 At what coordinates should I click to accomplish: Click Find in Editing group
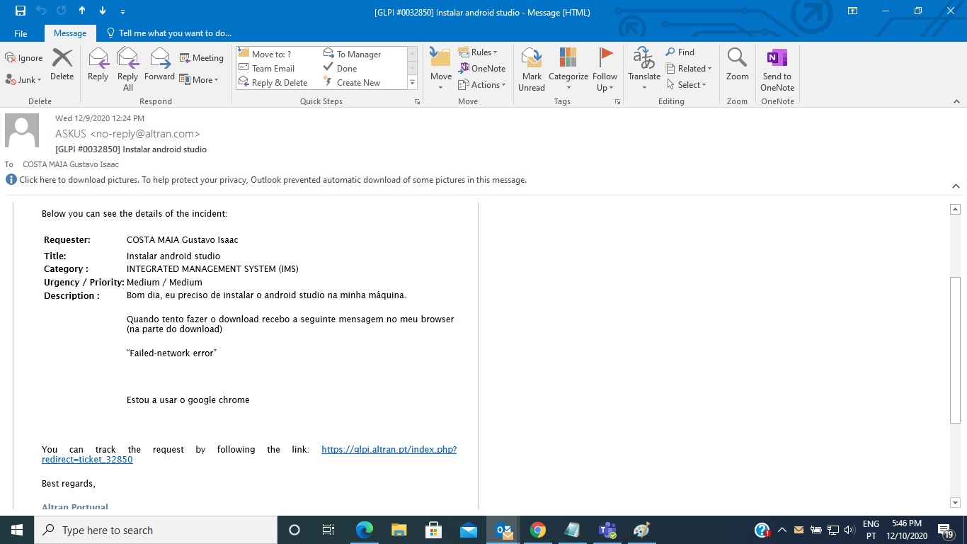click(680, 52)
